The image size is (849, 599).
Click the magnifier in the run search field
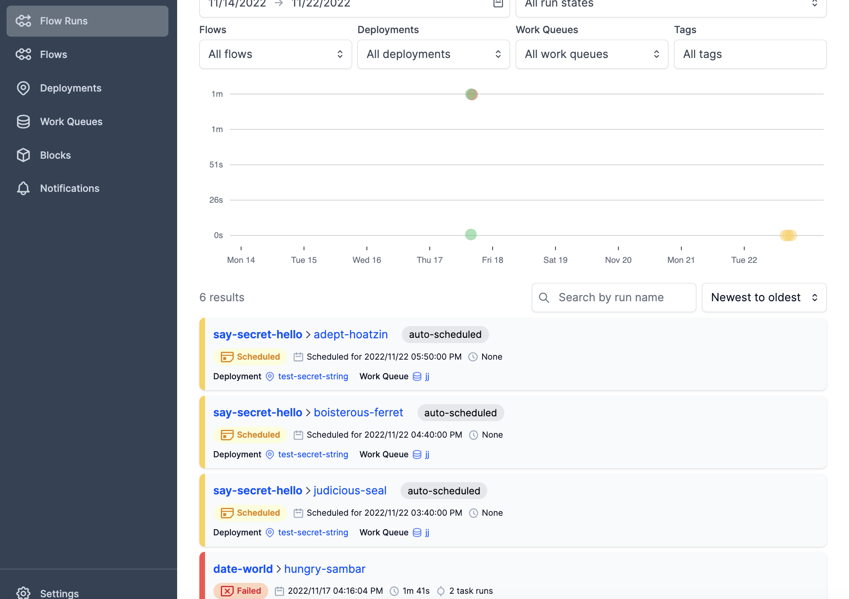pyautogui.click(x=544, y=297)
